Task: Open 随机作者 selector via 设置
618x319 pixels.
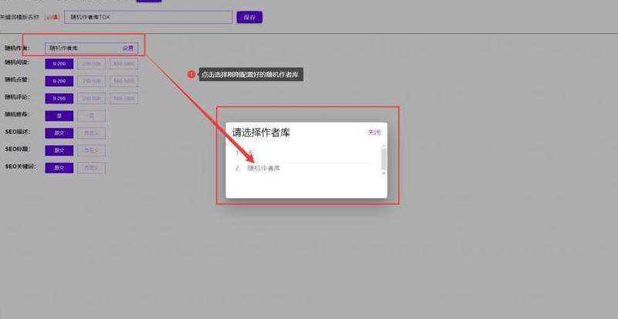Action: 127,48
